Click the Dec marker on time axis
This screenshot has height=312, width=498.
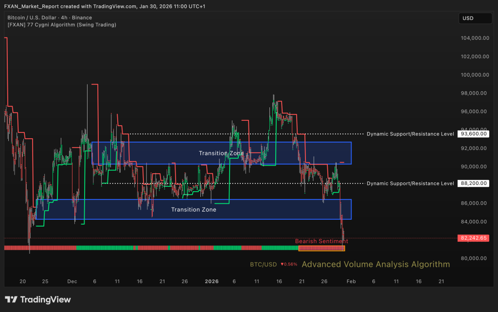point(72,281)
